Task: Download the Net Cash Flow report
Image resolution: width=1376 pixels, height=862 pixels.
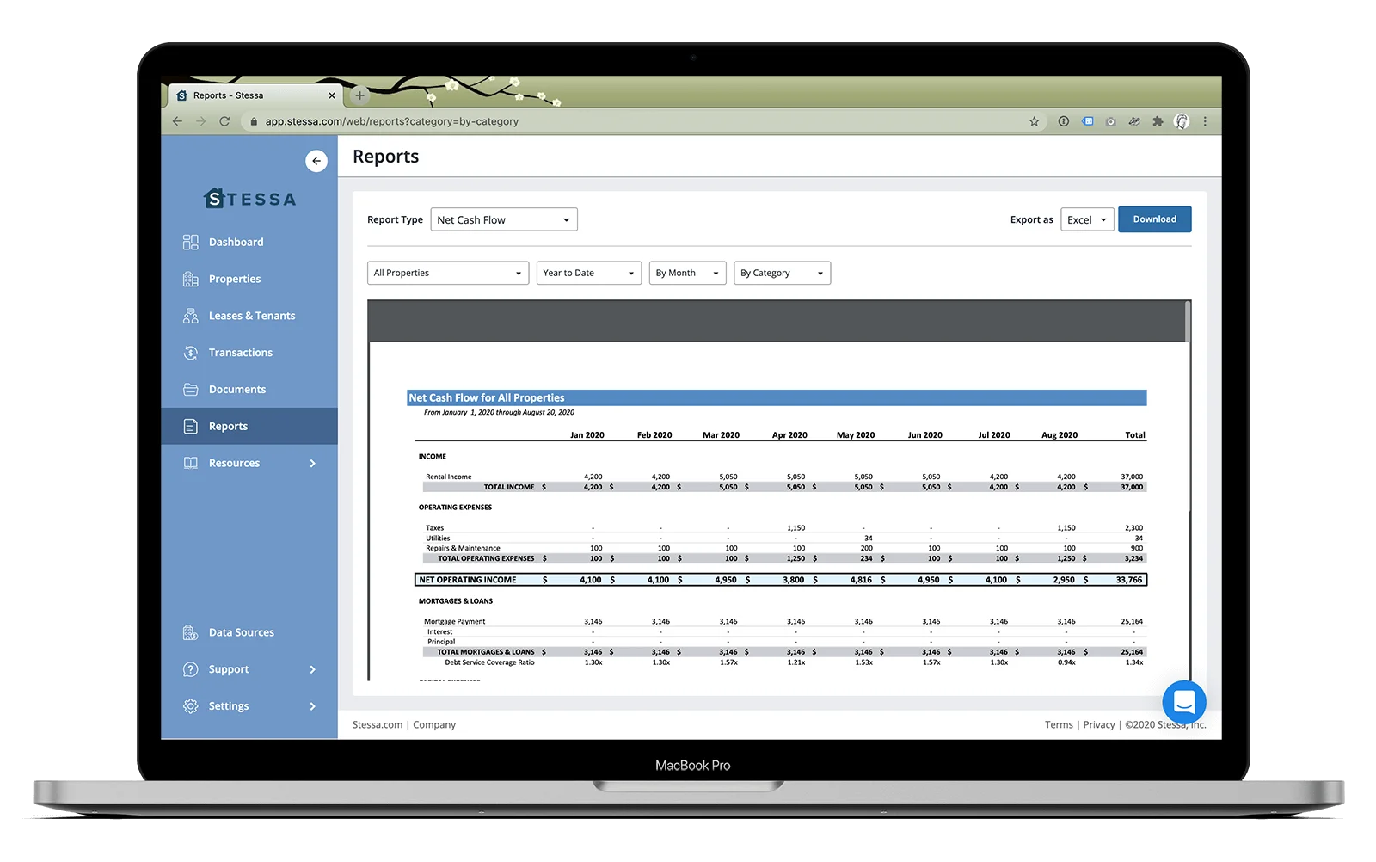Action: (x=1154, y=219)
